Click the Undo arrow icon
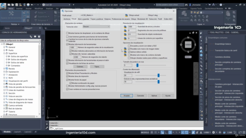This screenshot has width=246, height=138. click(x=32, y=5)
